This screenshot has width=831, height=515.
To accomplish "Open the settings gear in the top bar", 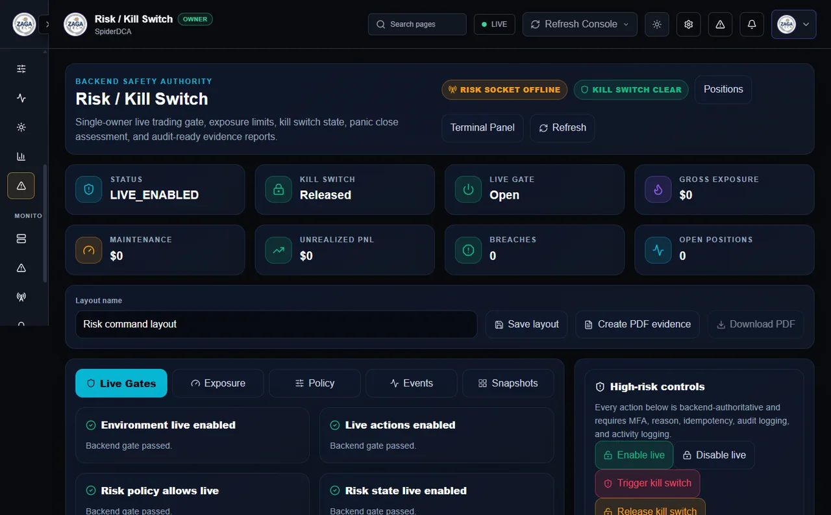I will point(689,24).
